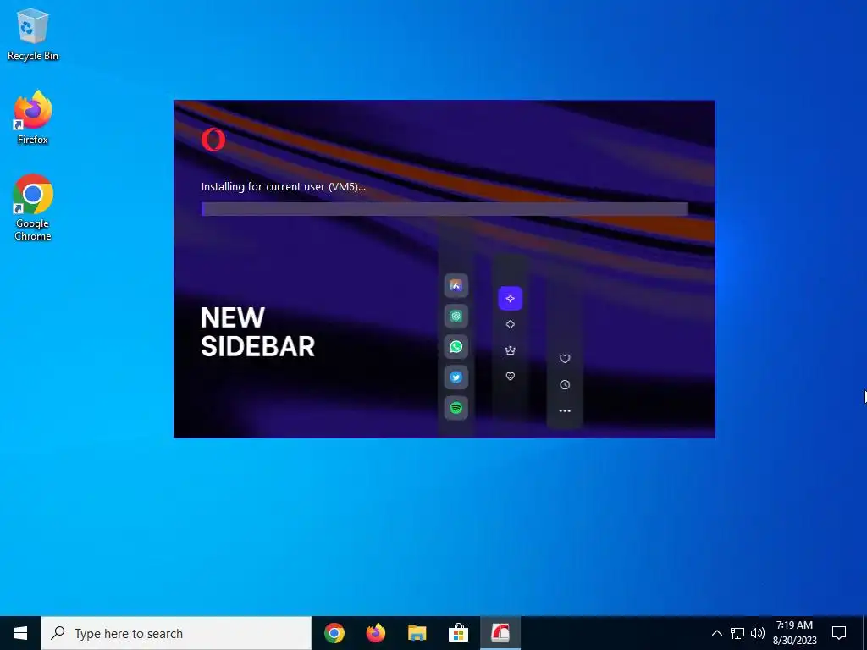Select the Opera installer taskbar button

(500, 633)
